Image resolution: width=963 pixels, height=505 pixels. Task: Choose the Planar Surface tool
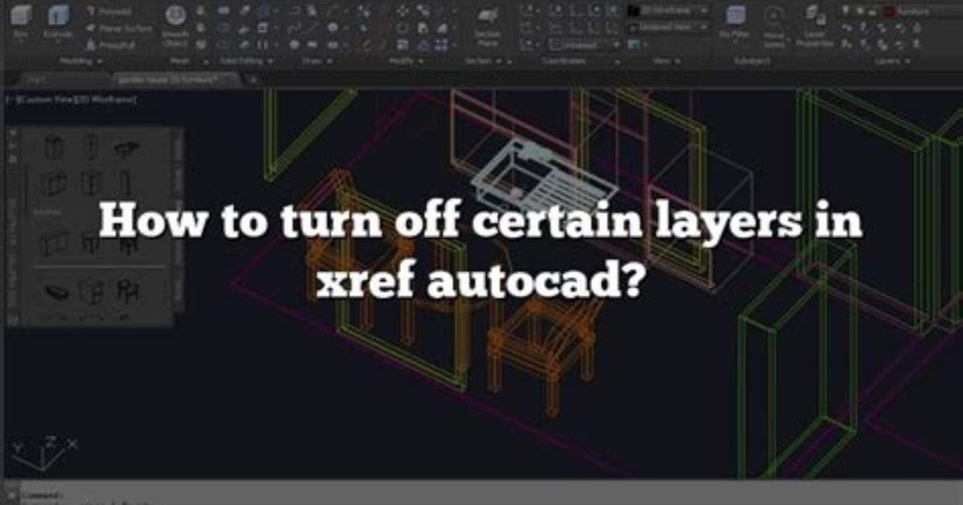point(118,28)
